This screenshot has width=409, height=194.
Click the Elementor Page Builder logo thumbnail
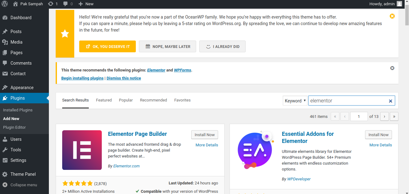82,150
